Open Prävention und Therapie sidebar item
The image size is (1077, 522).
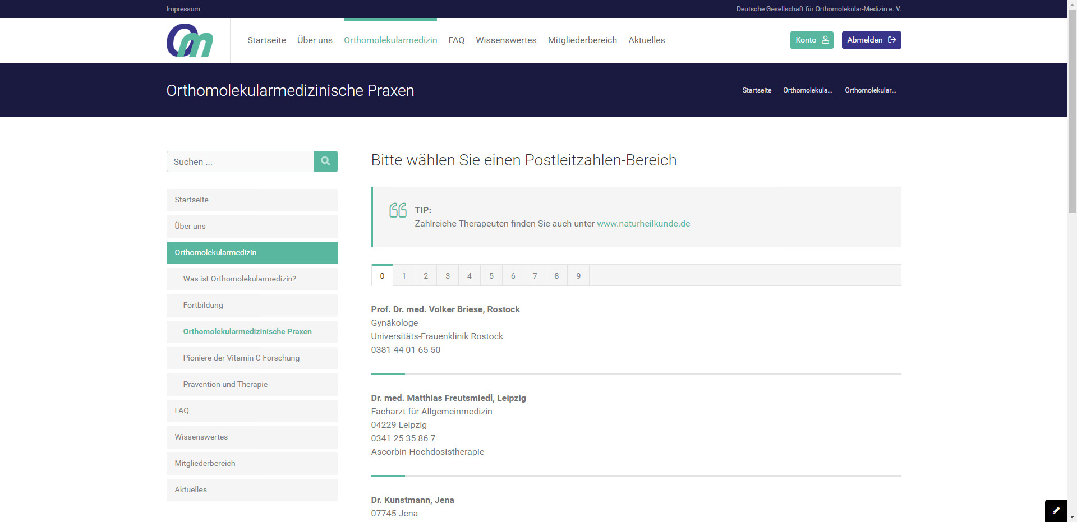252,384
